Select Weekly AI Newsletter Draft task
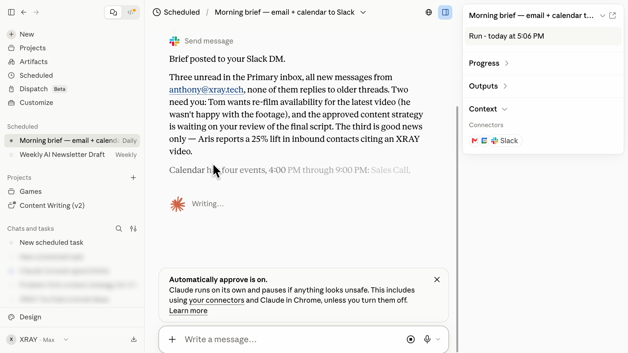628x353 pixels. pos(72,155)
